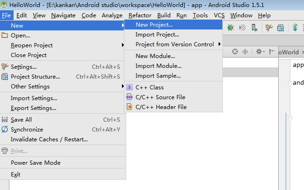
Task: Click the Project Structure icon in the File menu
Action: [x=5, y=77]
